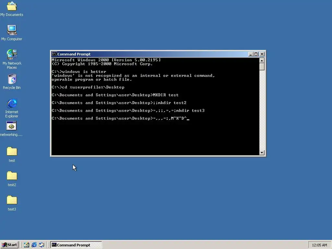Open the Start menu
Screen dimensions: 332x249
point(9,245)
